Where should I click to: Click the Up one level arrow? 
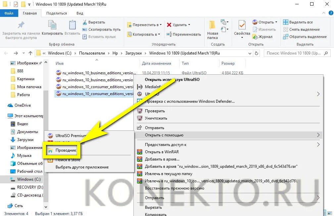coord(30,53)
